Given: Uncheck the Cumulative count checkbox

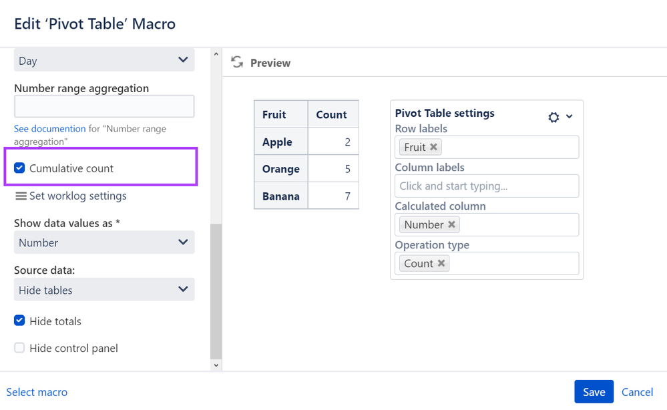Looking at the screenshot, I should click(x=20, y=168).
